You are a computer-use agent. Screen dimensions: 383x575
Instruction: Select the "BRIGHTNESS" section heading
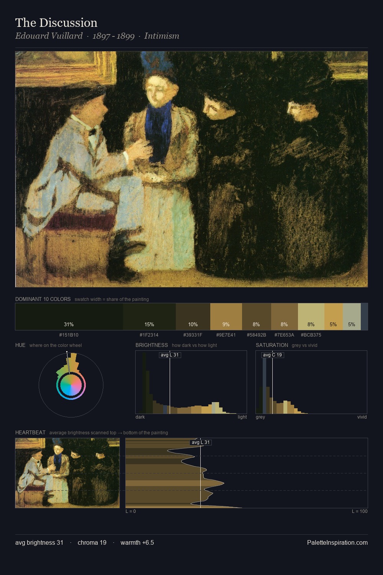click(152, 345)
